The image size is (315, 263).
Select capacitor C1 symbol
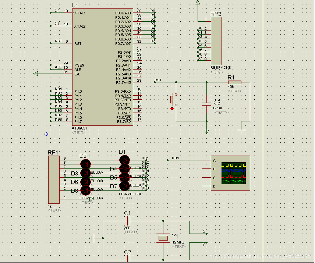[129, 221]
